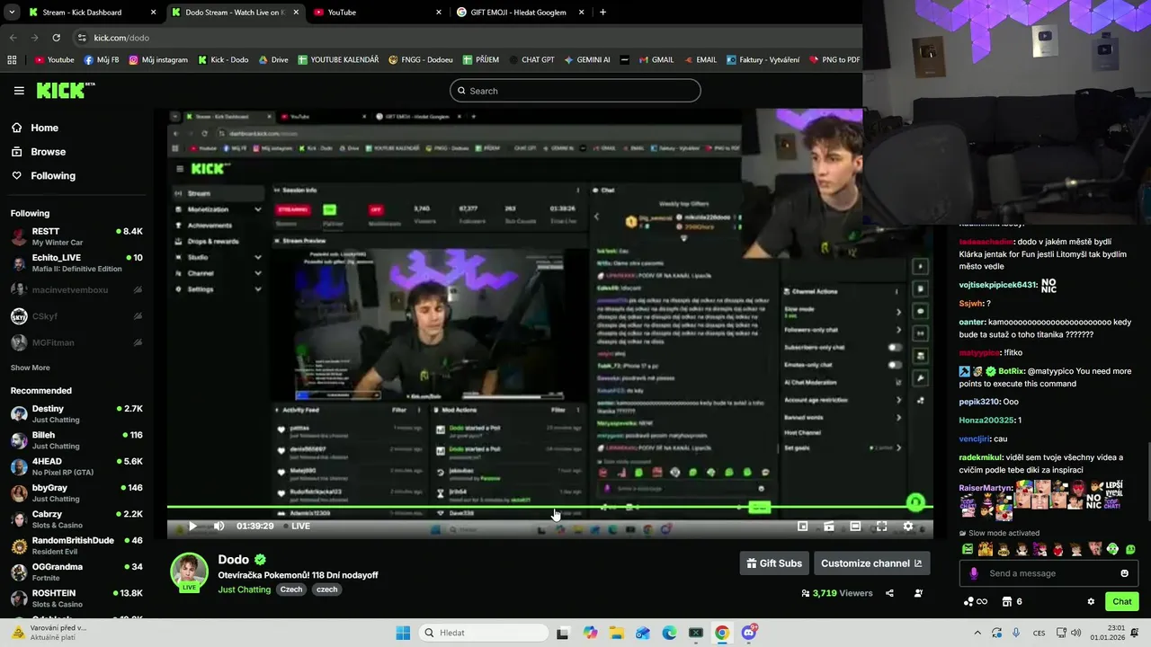1151x647 pixels.
Task: Insert the green smiling blob emote
Action: (x=1131, y=549)
